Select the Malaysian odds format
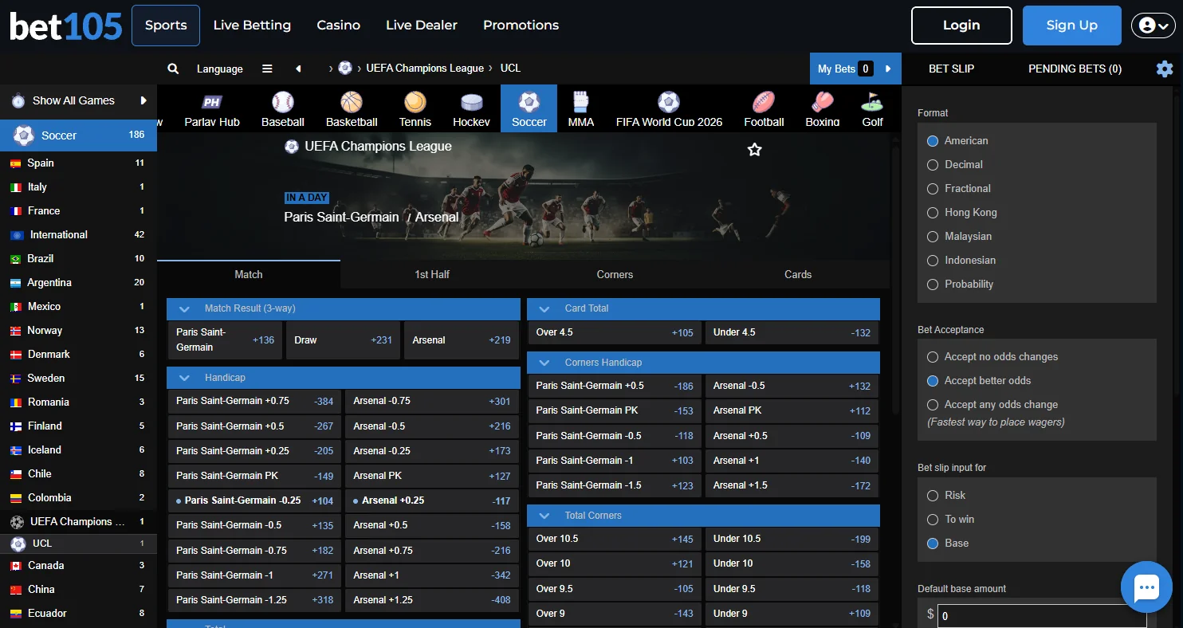 click(x=933, y=236)
